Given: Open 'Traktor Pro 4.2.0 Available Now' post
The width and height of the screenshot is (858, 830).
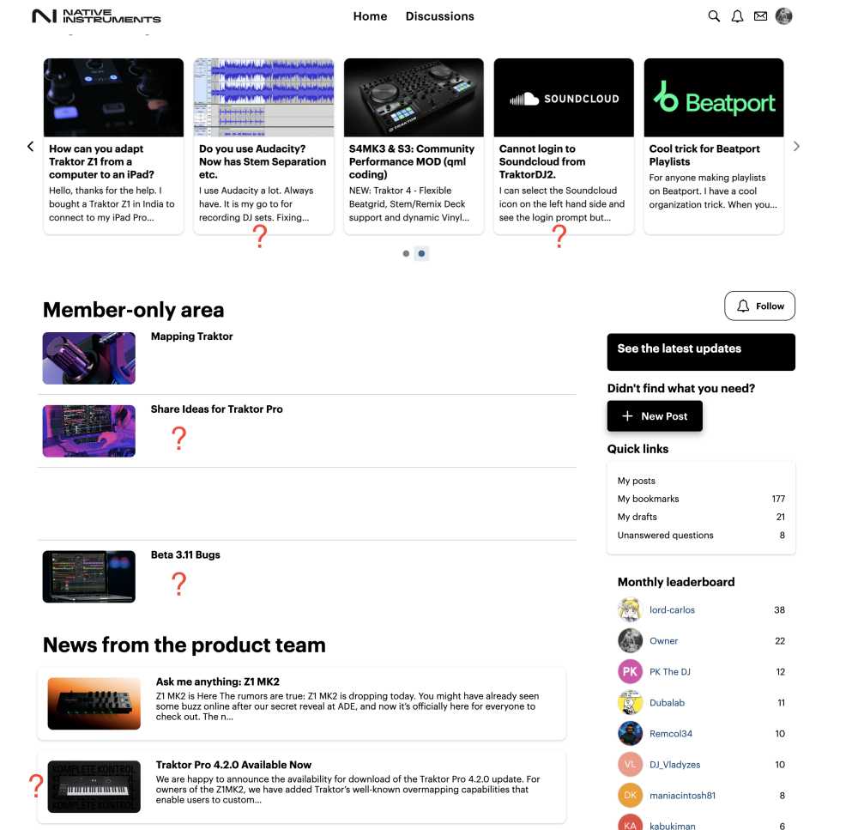Looking at the screenshot, I should 233,765.
